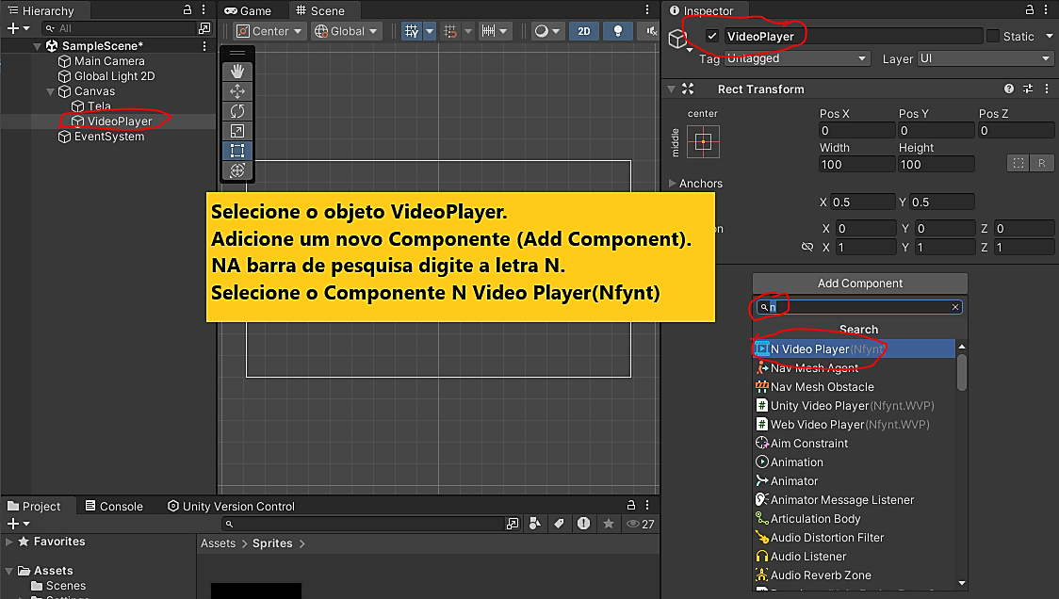Toggle hidden packages eye count
1059x599 pixels.
tap(641, 524)
